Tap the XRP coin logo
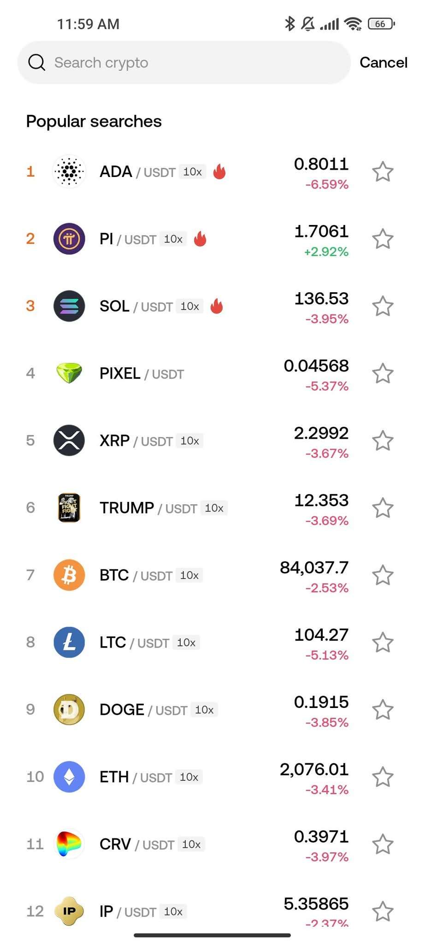The width and height of the screenshot is (425, 944). click(x=69, y=440)
